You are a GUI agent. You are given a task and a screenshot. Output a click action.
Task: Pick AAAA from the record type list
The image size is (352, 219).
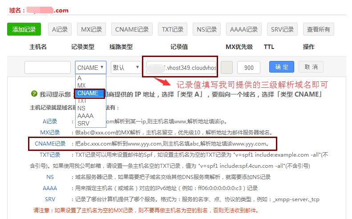(x=85, y=116)
